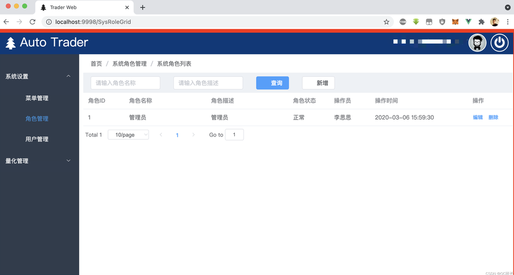Click the 角色描述 column header
The image size is (514, 275).
pos(223,101)
